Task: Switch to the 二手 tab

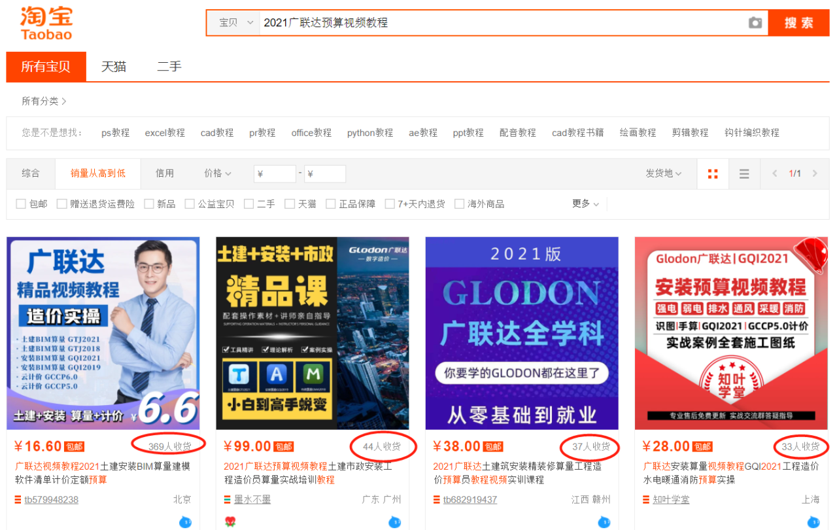Action: coord(169,67)
